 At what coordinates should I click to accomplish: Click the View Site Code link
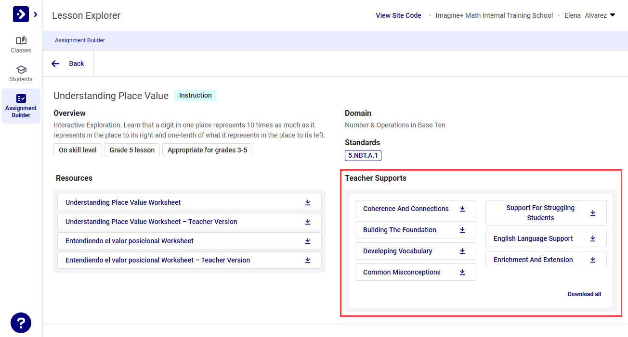tap(398, 15)
